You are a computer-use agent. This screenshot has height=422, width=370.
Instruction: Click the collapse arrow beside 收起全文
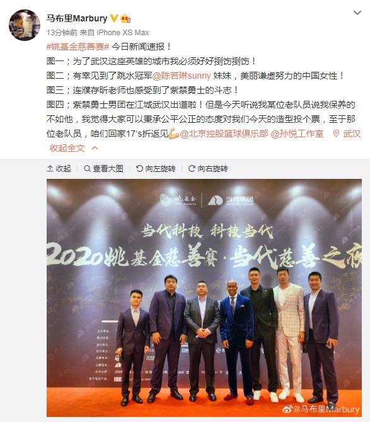pyautogui.click(x=95, y=148)
